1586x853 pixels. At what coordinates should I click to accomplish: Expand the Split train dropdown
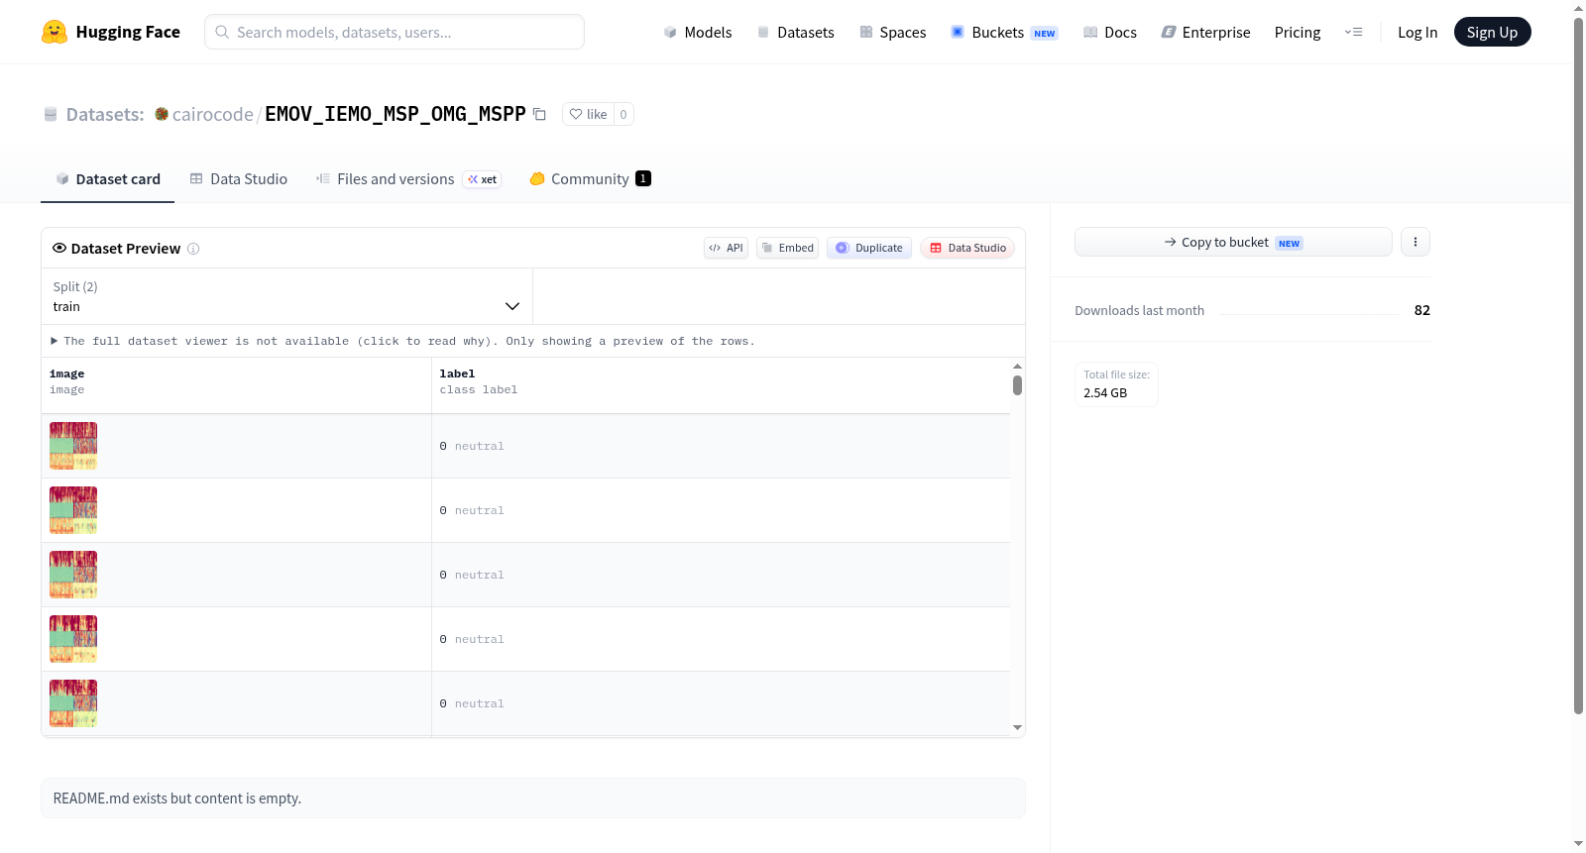[x=286, y=296]
